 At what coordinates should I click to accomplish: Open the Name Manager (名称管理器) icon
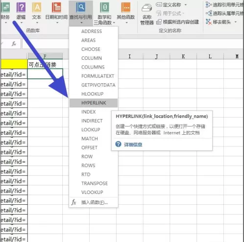pos(147,8)
